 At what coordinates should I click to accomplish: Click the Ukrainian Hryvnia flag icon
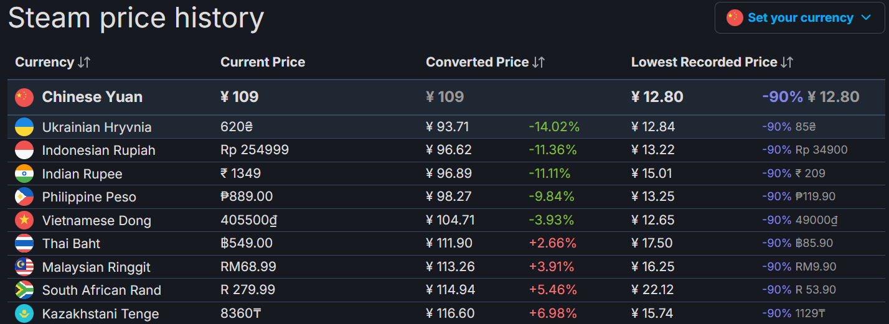point(24,127)
